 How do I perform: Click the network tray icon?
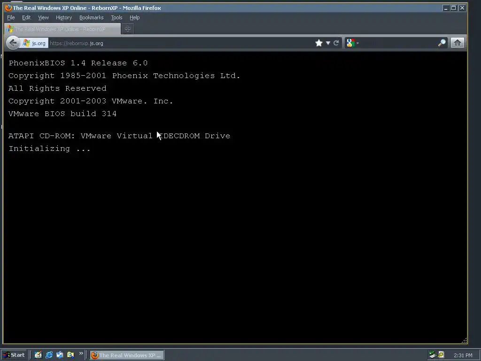tap(433, 355)
